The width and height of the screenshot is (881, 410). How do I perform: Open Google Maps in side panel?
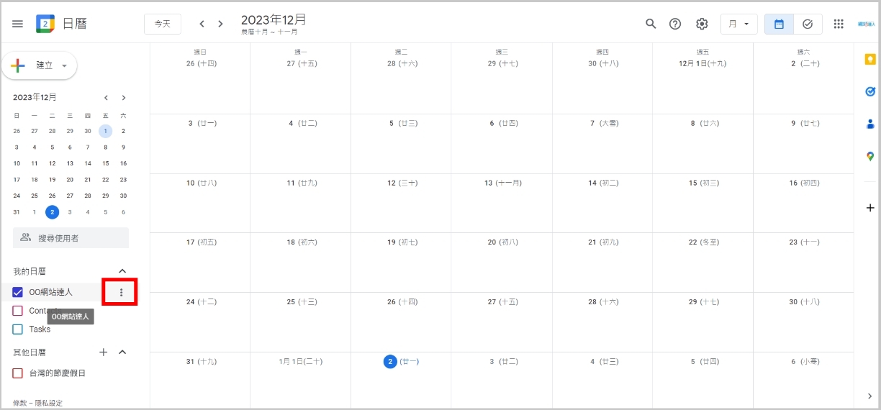click(x=869, y=156)
